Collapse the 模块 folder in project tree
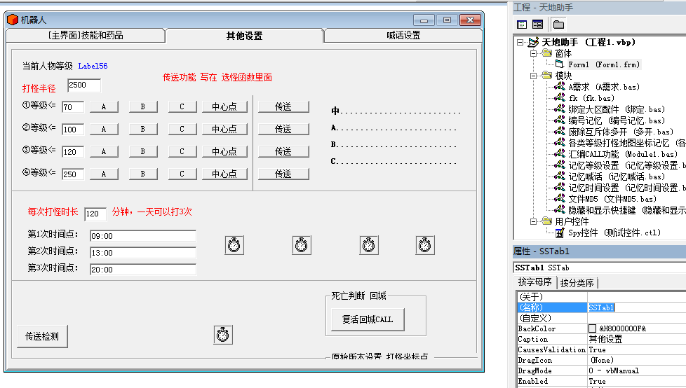This screenshot has height=388, width=686. click(533, 76)
